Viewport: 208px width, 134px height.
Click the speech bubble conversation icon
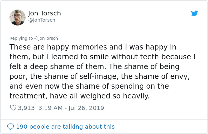(10, 127)
